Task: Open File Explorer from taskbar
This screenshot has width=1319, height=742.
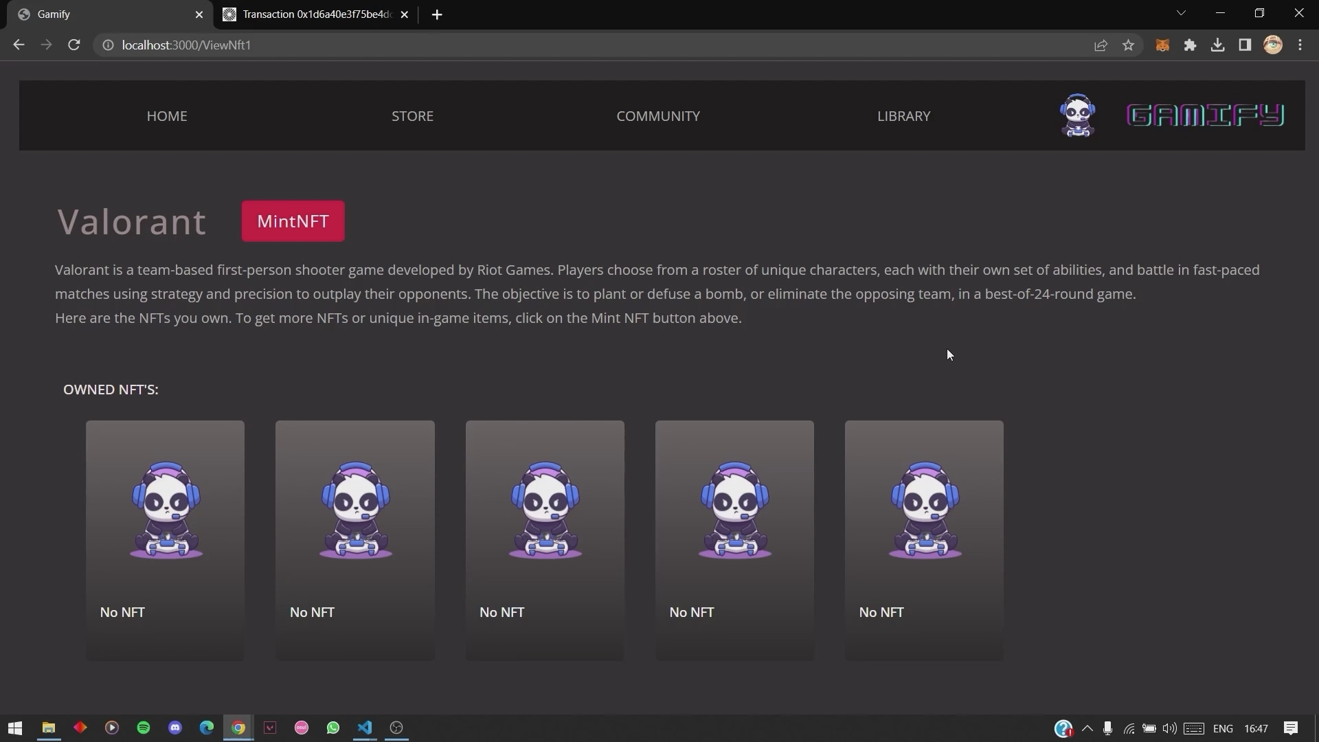Action: 48,728
